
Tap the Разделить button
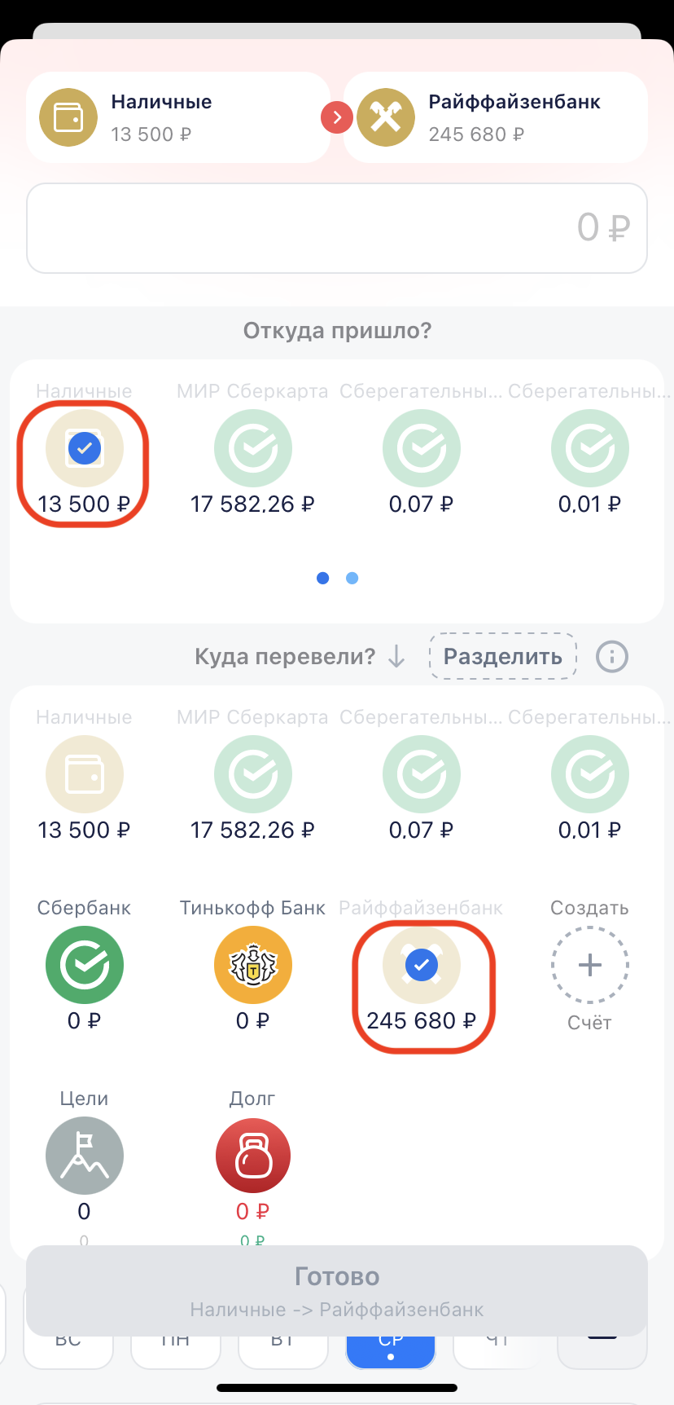(x=503, y=656)
